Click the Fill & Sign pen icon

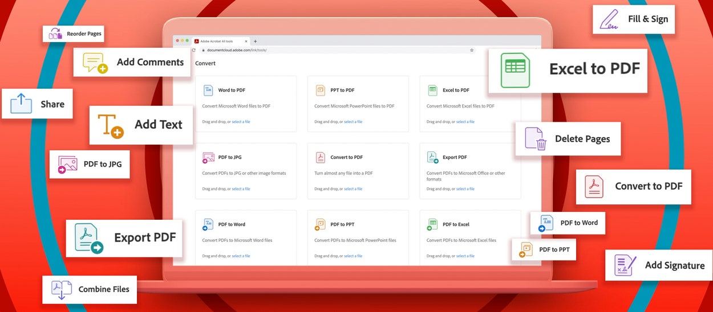tap(609, 19)
